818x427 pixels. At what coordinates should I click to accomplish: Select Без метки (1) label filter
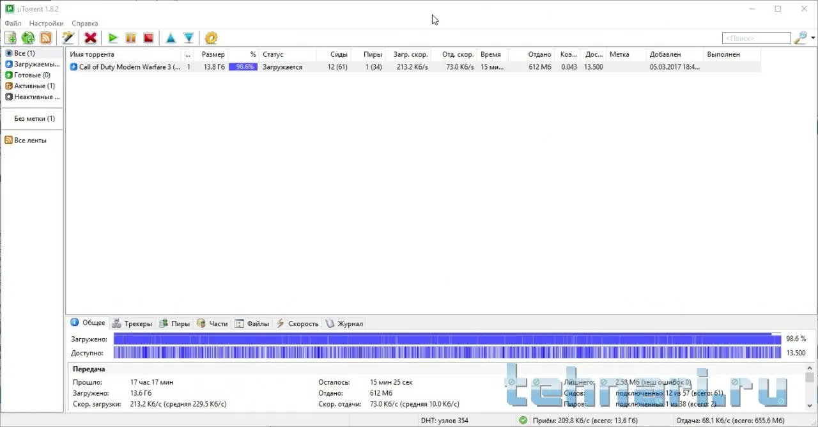pyautogui.click(x=35, y=118)
